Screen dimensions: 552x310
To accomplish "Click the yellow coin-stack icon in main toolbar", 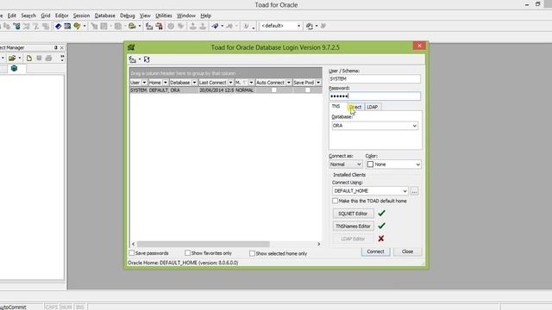I will click(x=77, y=26).
